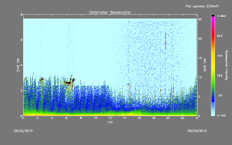The image size is (232, 145).
Task: Click the tall black vertical streak near 19:40 UTC
Action: coord(166,41)
